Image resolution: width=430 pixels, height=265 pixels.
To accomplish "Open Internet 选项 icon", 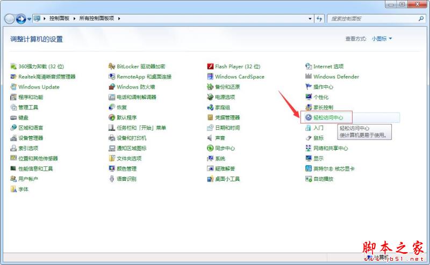I will tap(309, 67).
